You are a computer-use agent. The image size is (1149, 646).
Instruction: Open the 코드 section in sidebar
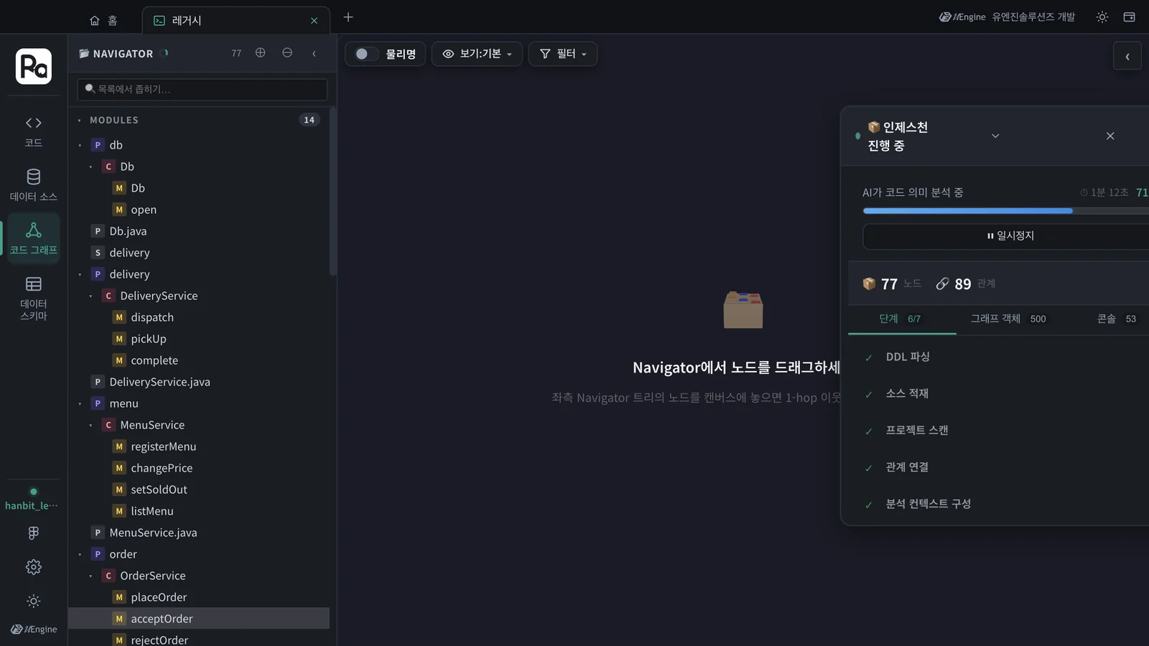(33, 132)
